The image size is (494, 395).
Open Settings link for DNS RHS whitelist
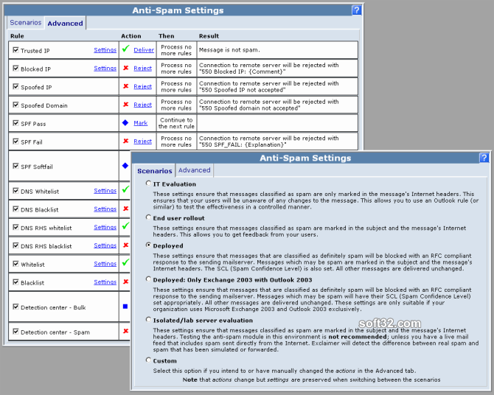tap(105, 227)
